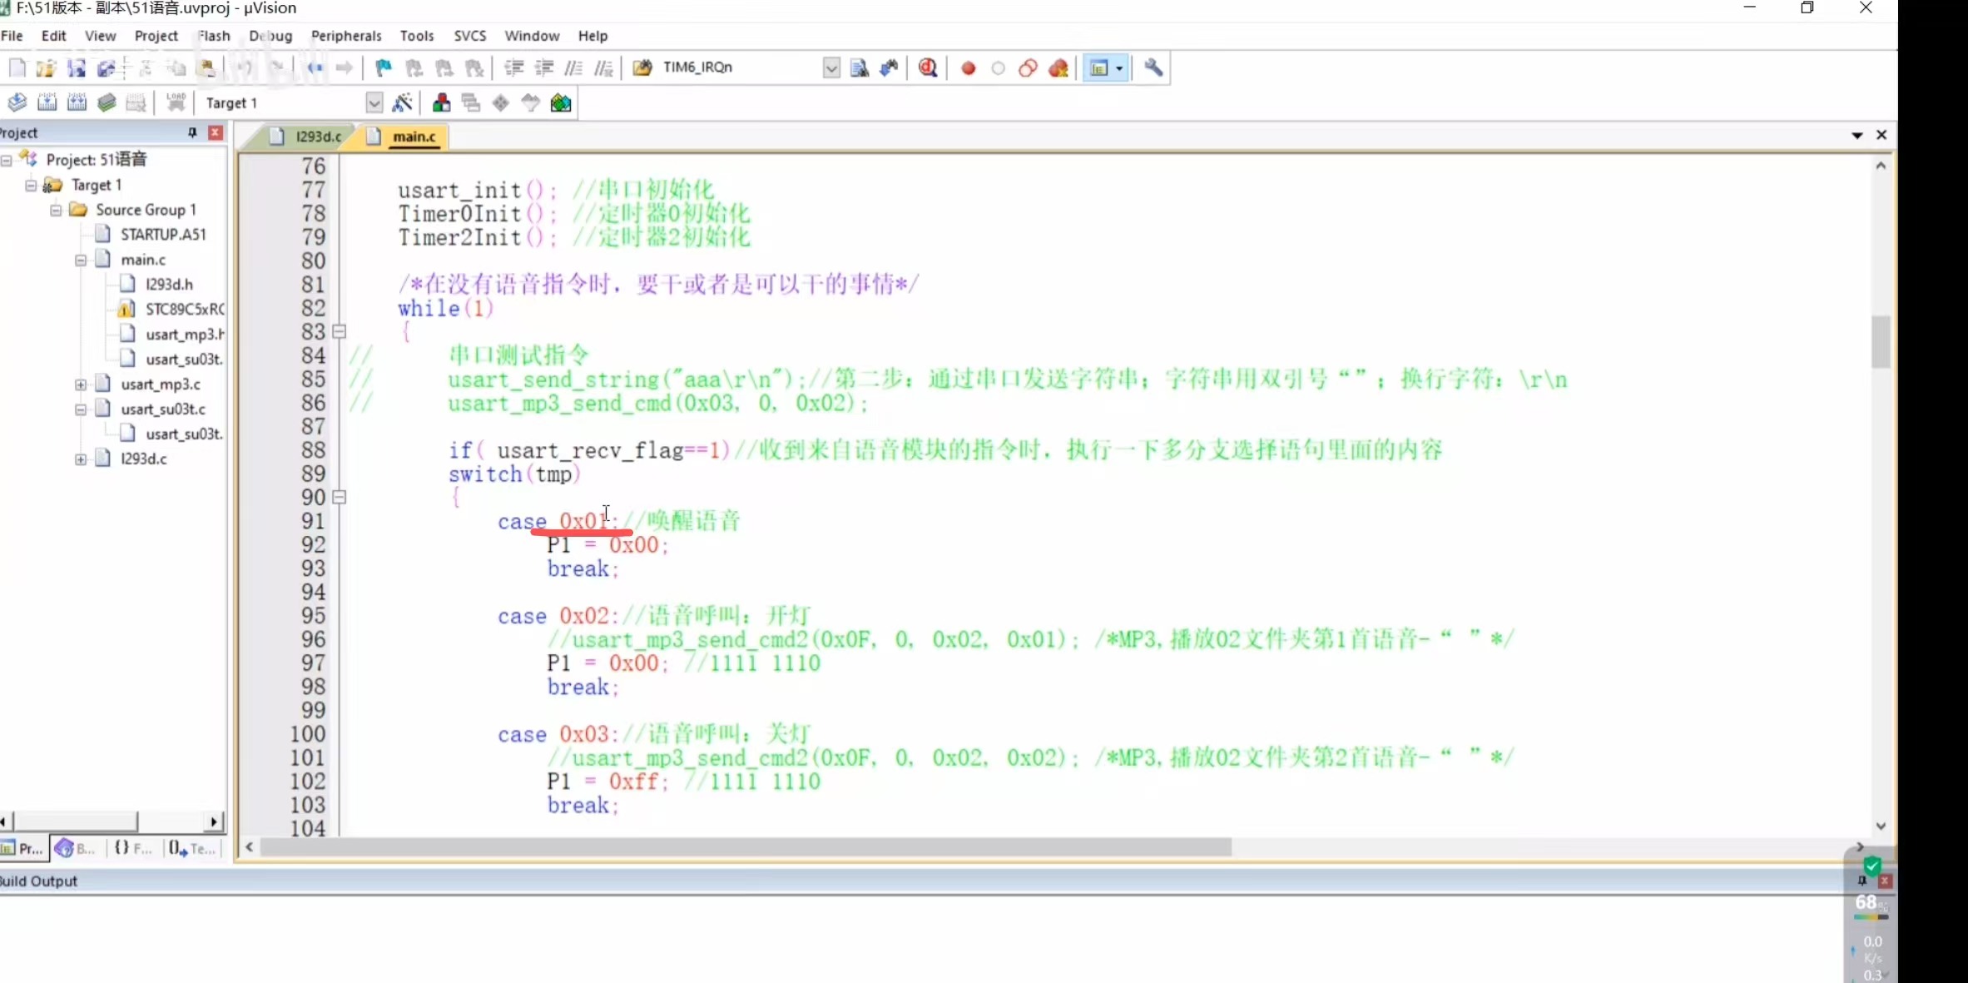1968x983 pixels.
Task: Click the code fold marker near line 90
Action: (x=340, y=498)
